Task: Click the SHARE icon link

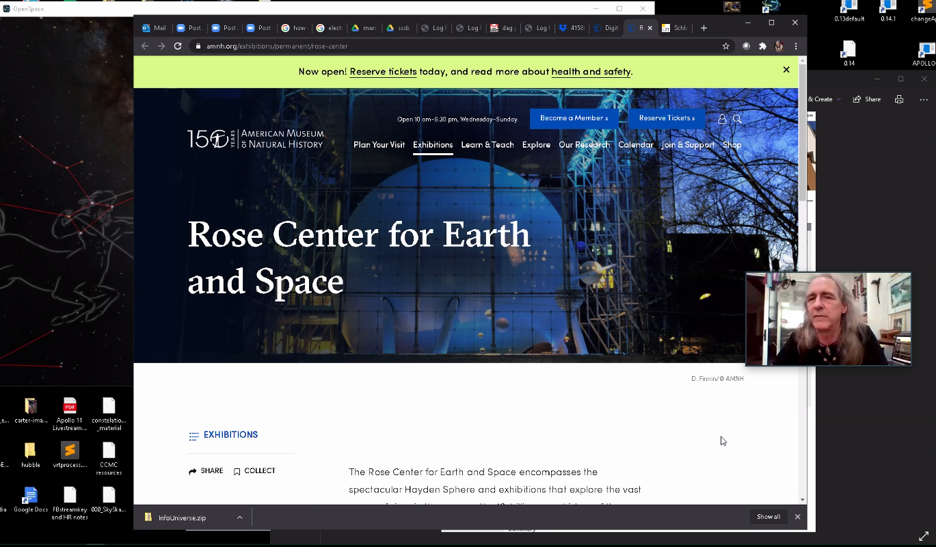Action: tap(206, 471)
